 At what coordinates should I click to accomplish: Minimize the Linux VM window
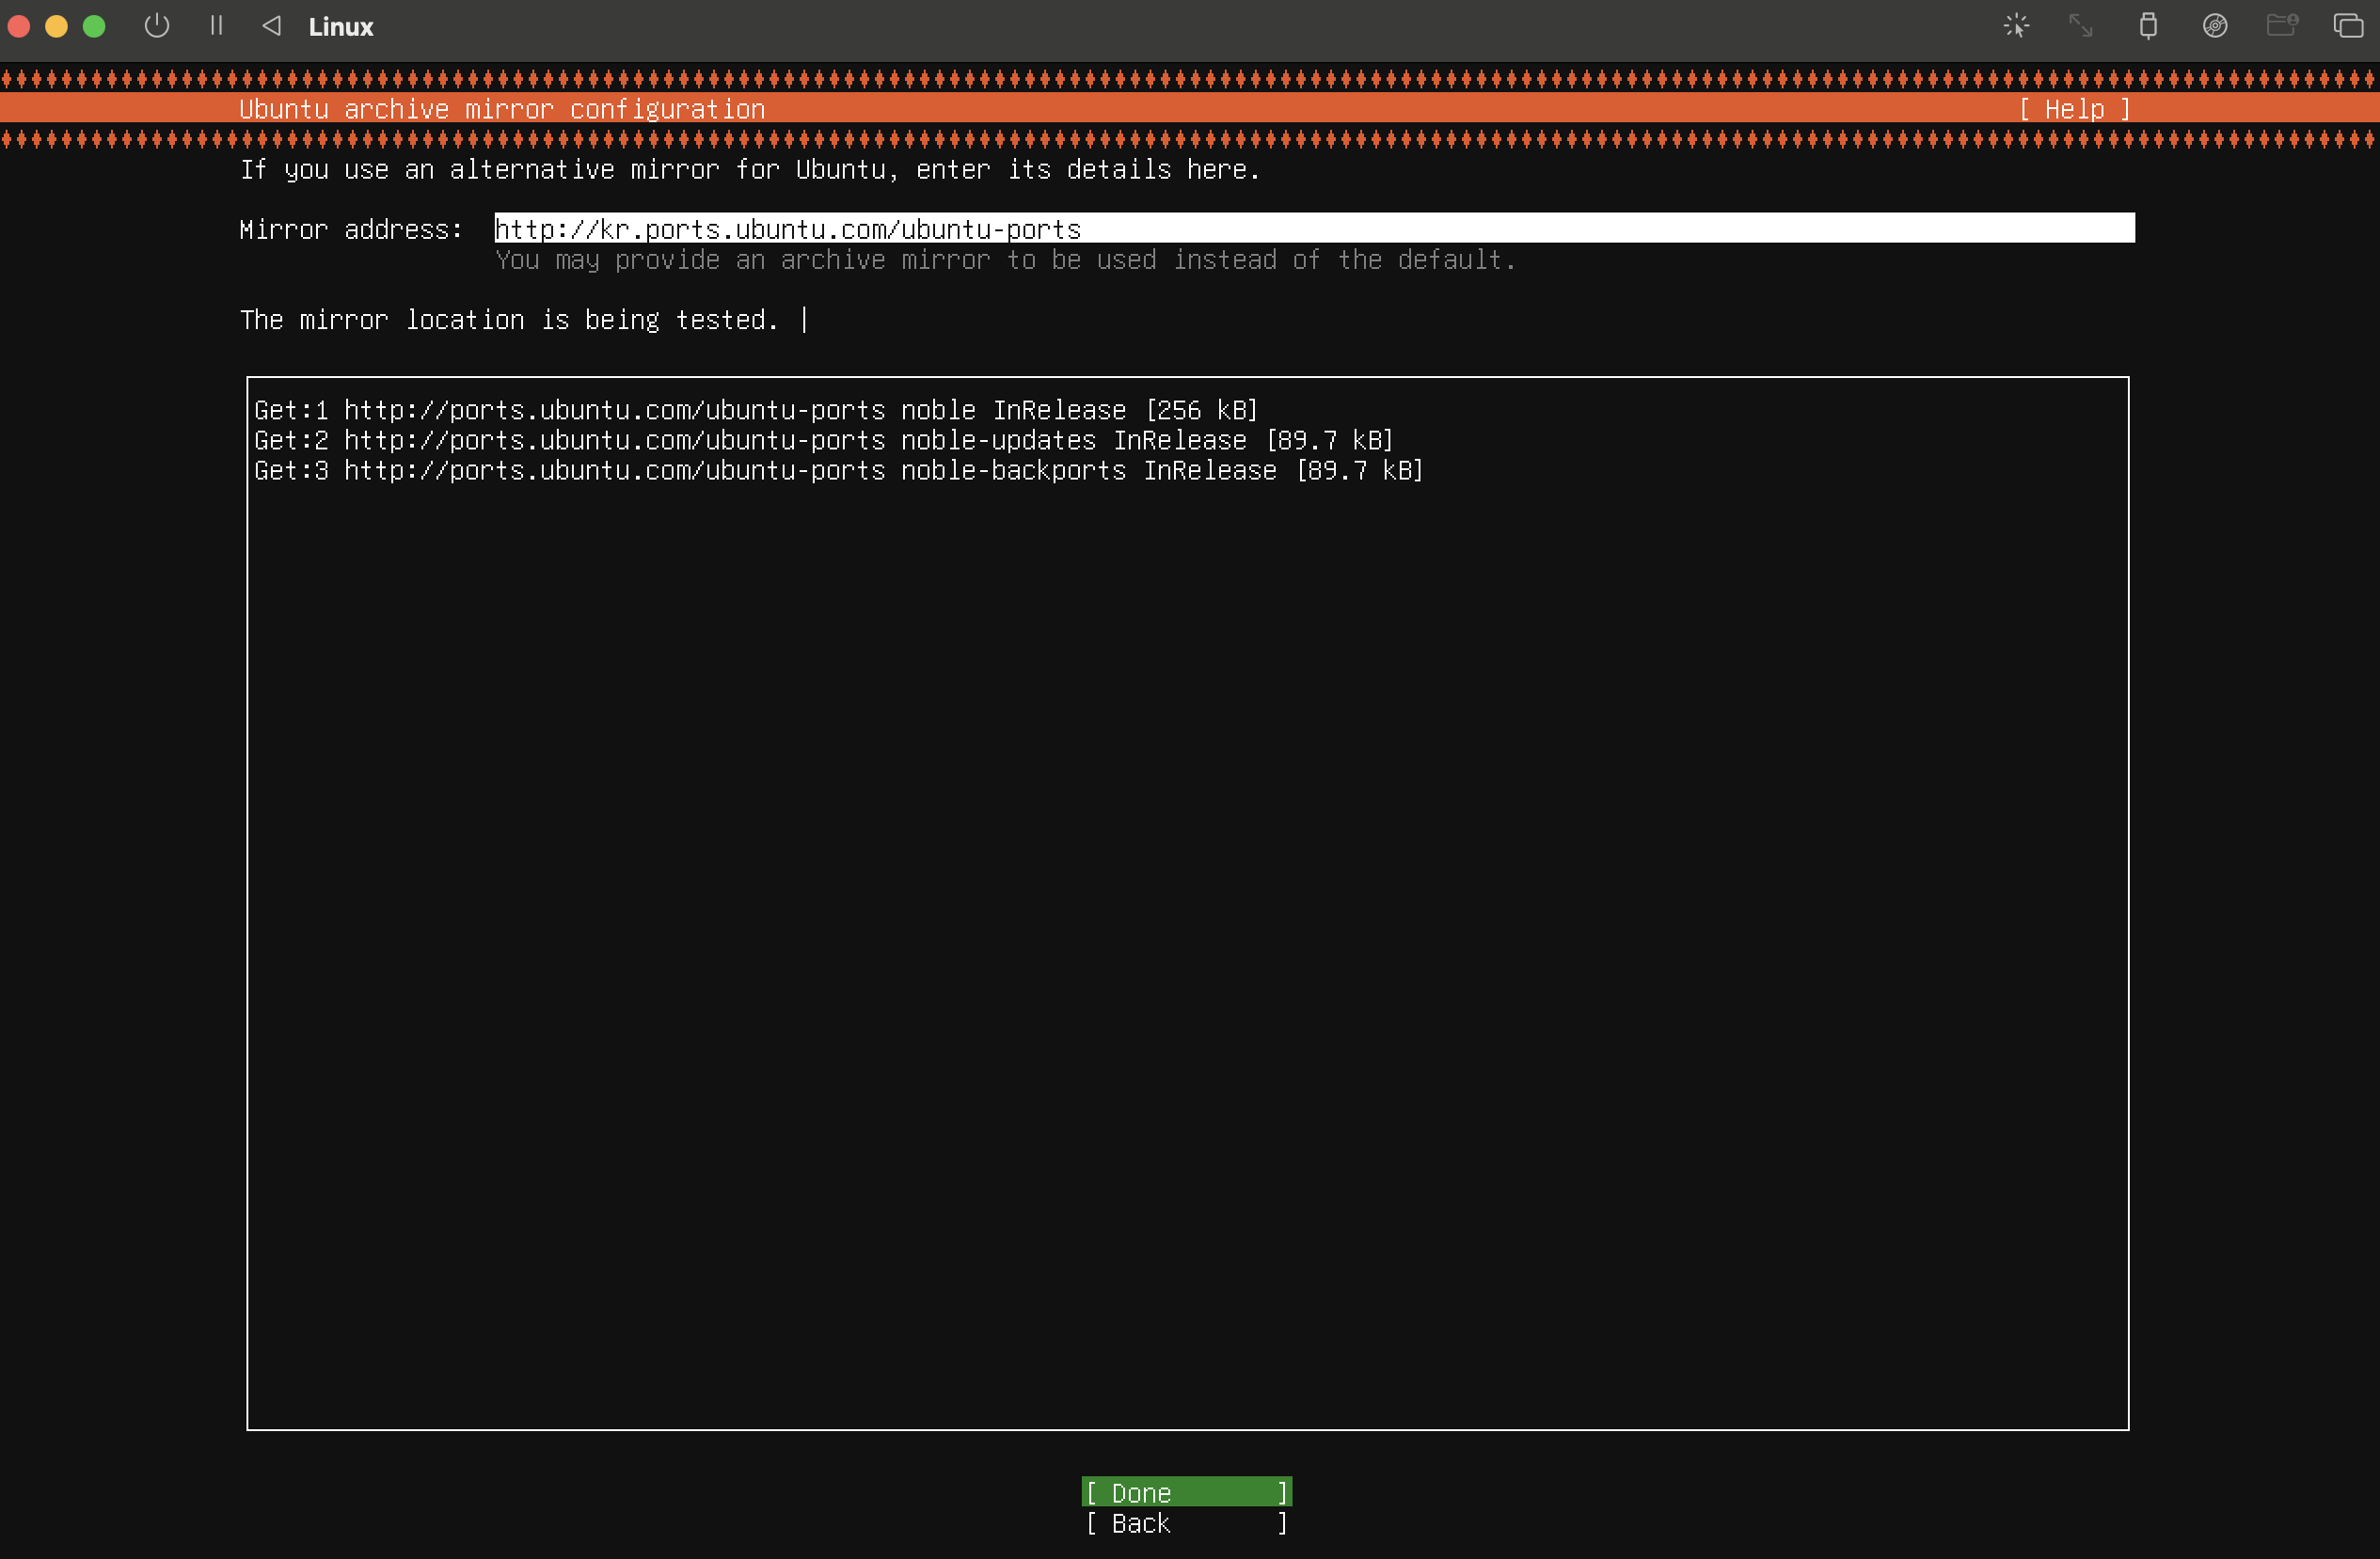tap(56, 26)
